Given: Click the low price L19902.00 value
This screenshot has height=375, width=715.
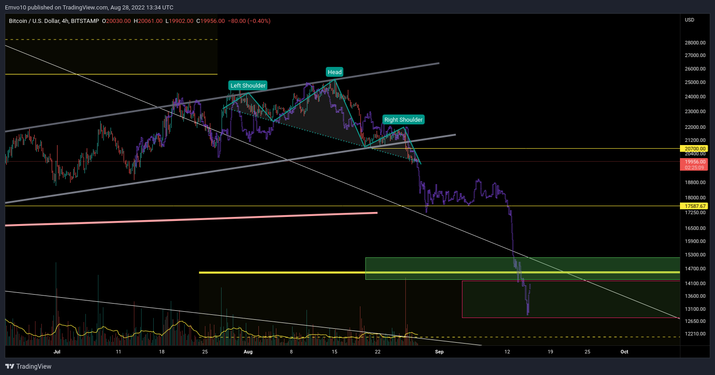Looking at the screenshot, I should pyautogui.click(x=180, y=21).
